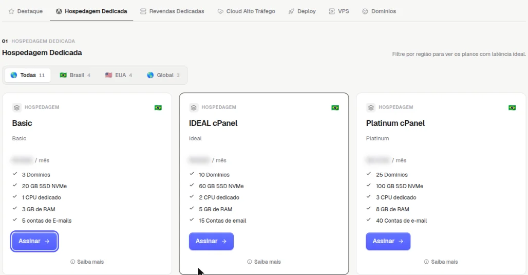Click the Brazil flag on Basic card
528x275 pixels.
(158, 108)
